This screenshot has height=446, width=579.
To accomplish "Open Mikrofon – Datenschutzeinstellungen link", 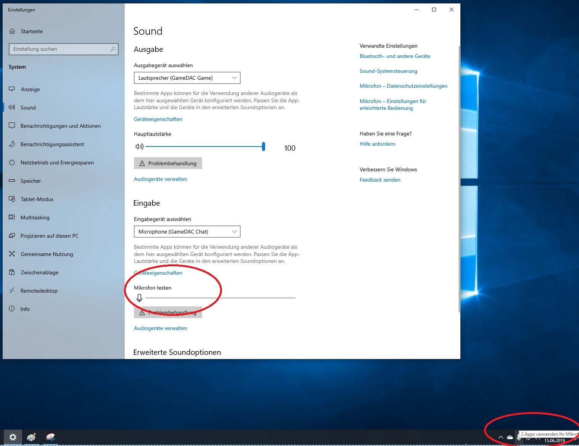I will pyautogui.click(x=404, y=86).
